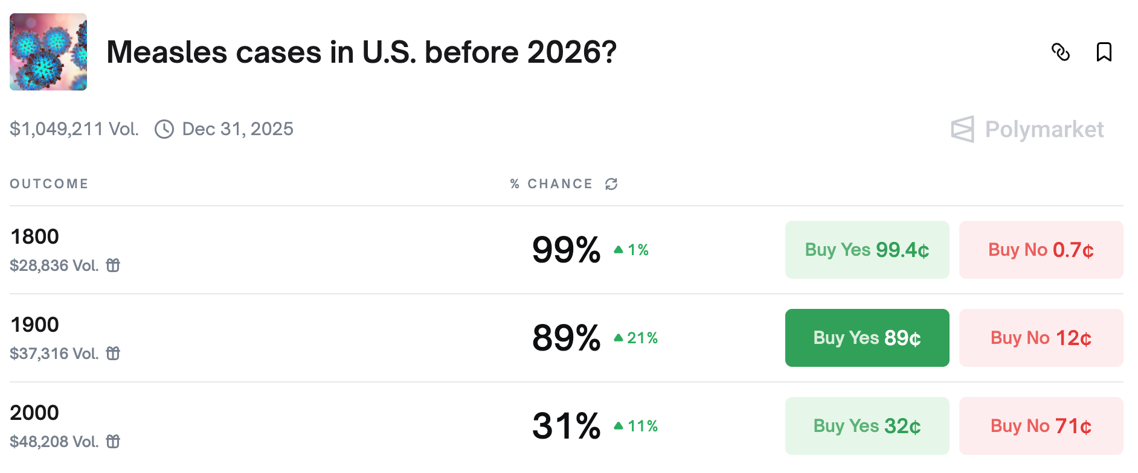
Task: Select Buy Yes 89¢ for 1900
Action: (x=867, y=338)
